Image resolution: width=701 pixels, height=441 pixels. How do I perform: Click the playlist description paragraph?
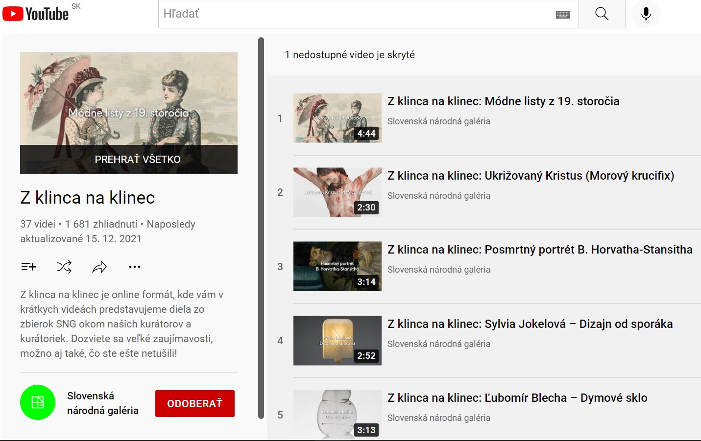[122, 324]
